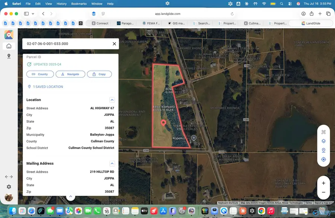
Task: Open the Bookmarks menu
Action: 79,4
